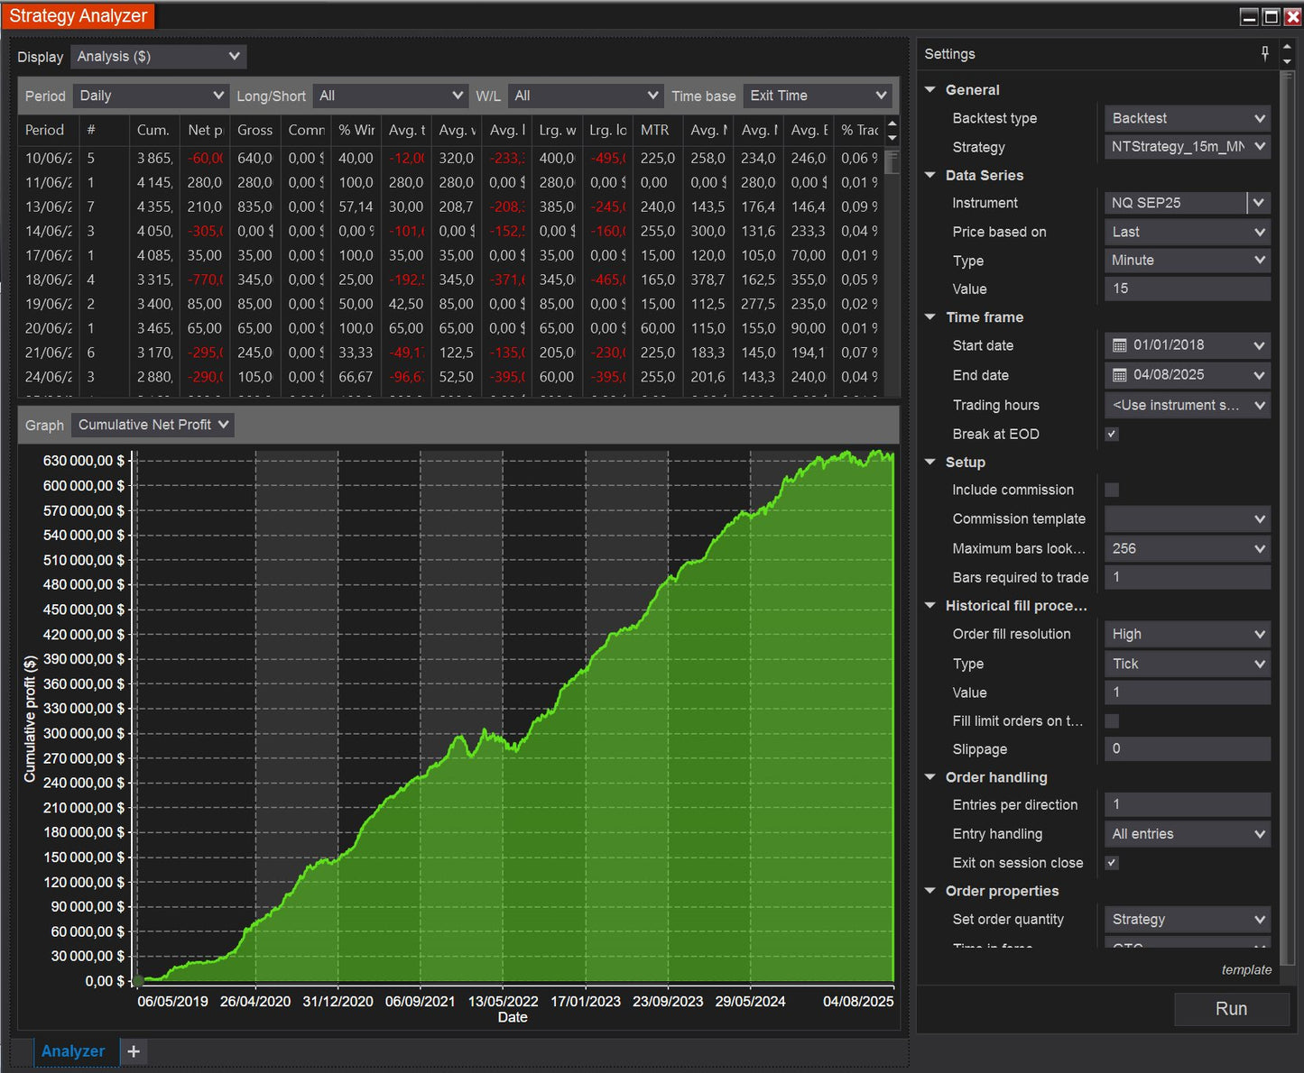Open the Start date calendar icon
The image size is (1304, 1073).
(1120, 345)
